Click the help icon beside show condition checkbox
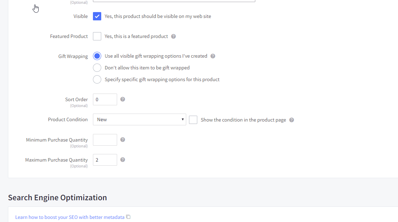The width and height of the screenshot is (398, 222). pos(291,120)
